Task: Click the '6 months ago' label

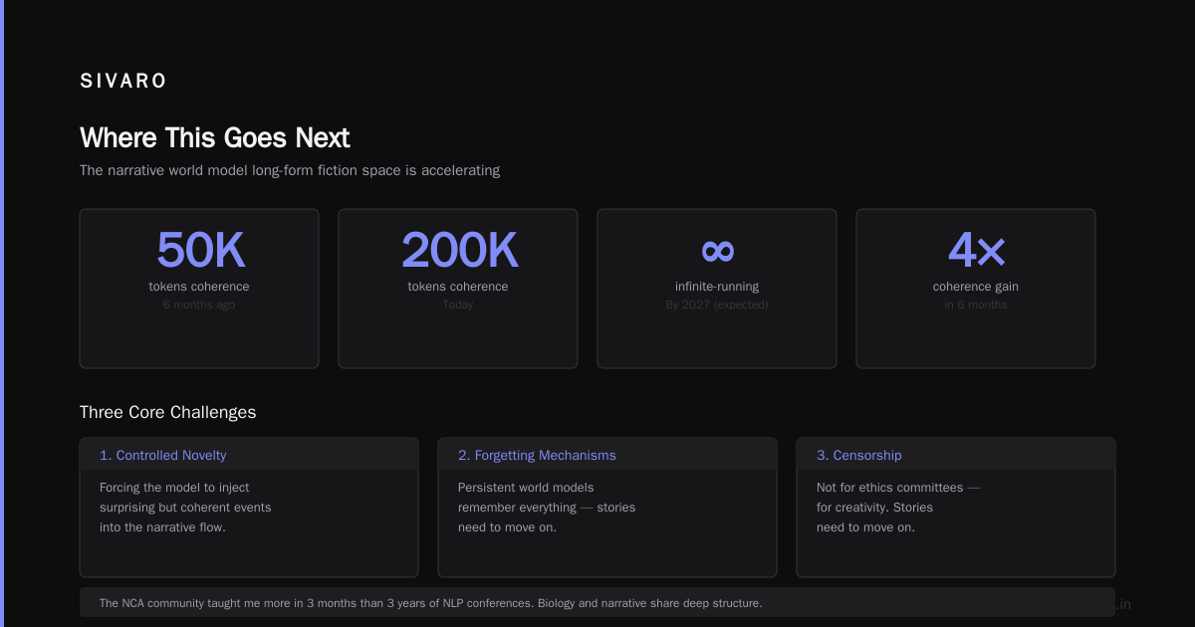Action: [x=199, y=305]
